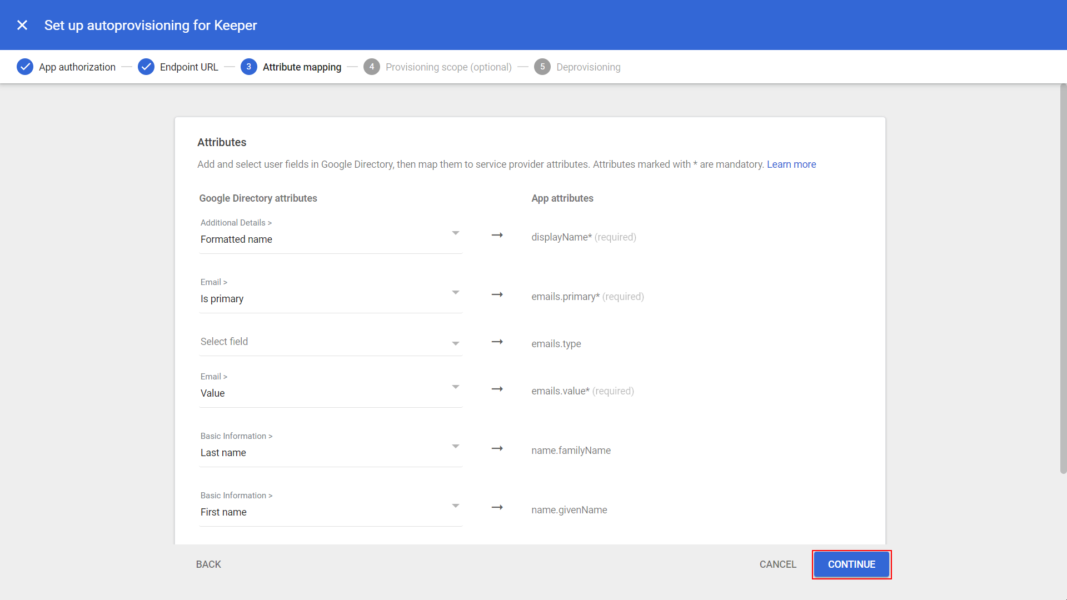The height and width of the screenshot is (600, 1067).
Task: Click name.familyName attribute text
Action: pyautogui.click(x=571, y=451)
